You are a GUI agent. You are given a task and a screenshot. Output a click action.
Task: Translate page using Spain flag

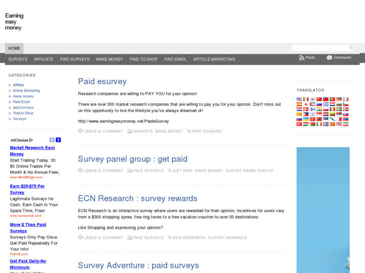(299, 104)
